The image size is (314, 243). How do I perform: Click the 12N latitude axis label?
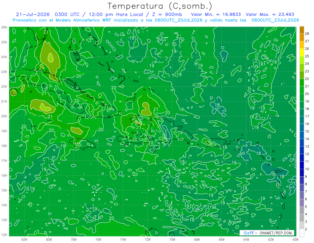click(4, 235)
